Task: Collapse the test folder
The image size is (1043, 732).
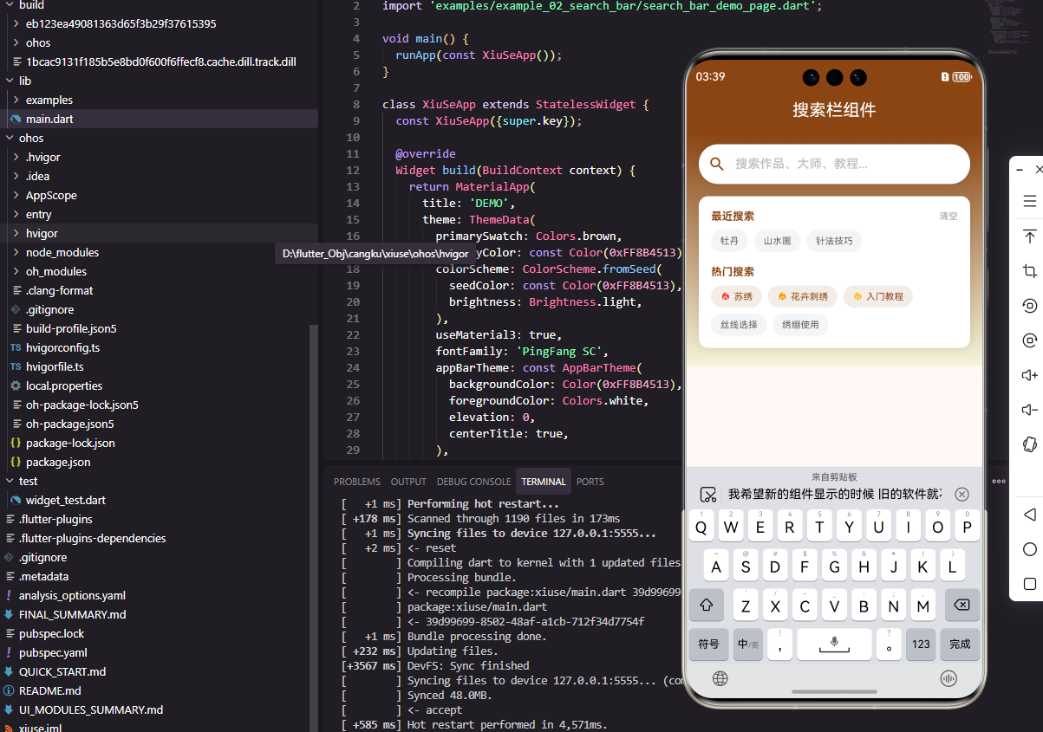Action: [28, 481]
